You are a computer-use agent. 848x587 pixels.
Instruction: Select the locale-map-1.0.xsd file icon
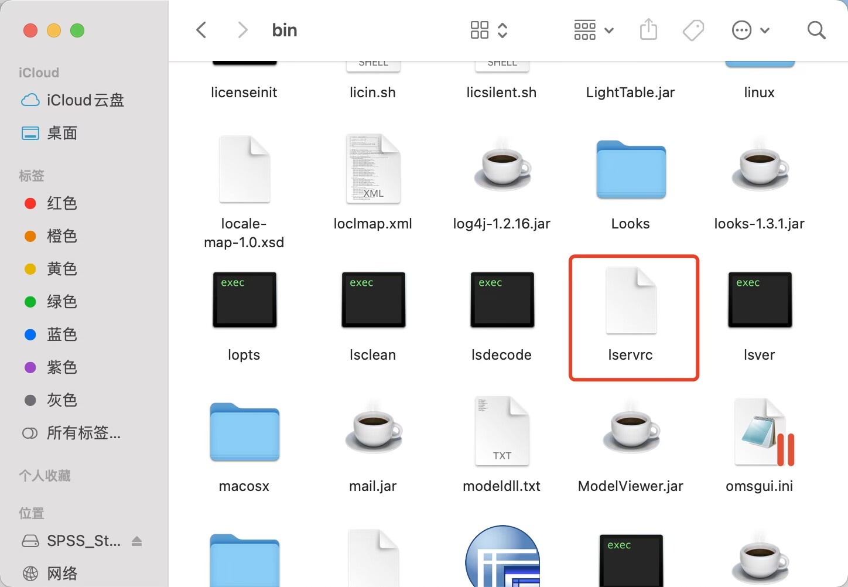pyautogui.click(x=244, y=169)
